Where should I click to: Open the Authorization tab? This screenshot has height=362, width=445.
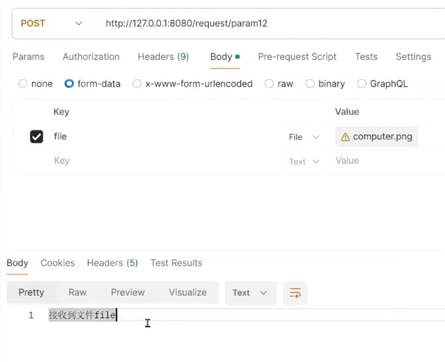[x=91, y=57]
